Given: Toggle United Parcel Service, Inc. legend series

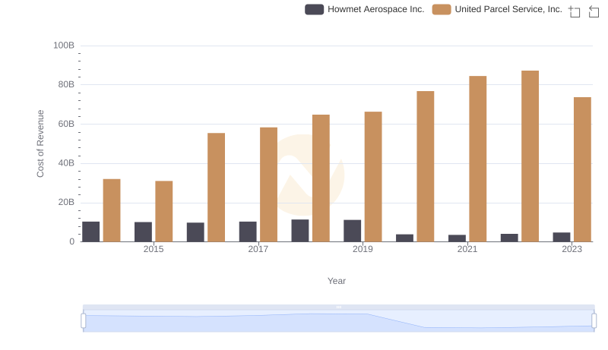Looking at the screenshot, I should (x=497, y=9).
